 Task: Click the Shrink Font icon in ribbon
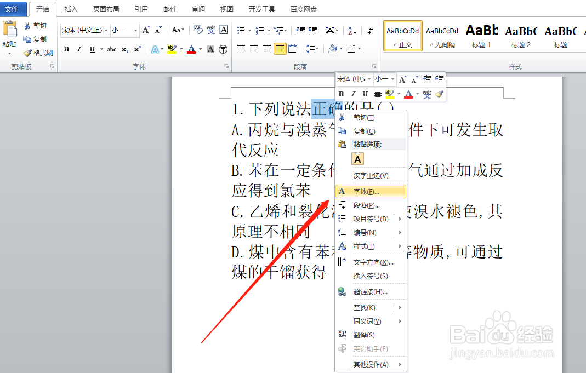(158, 30)
